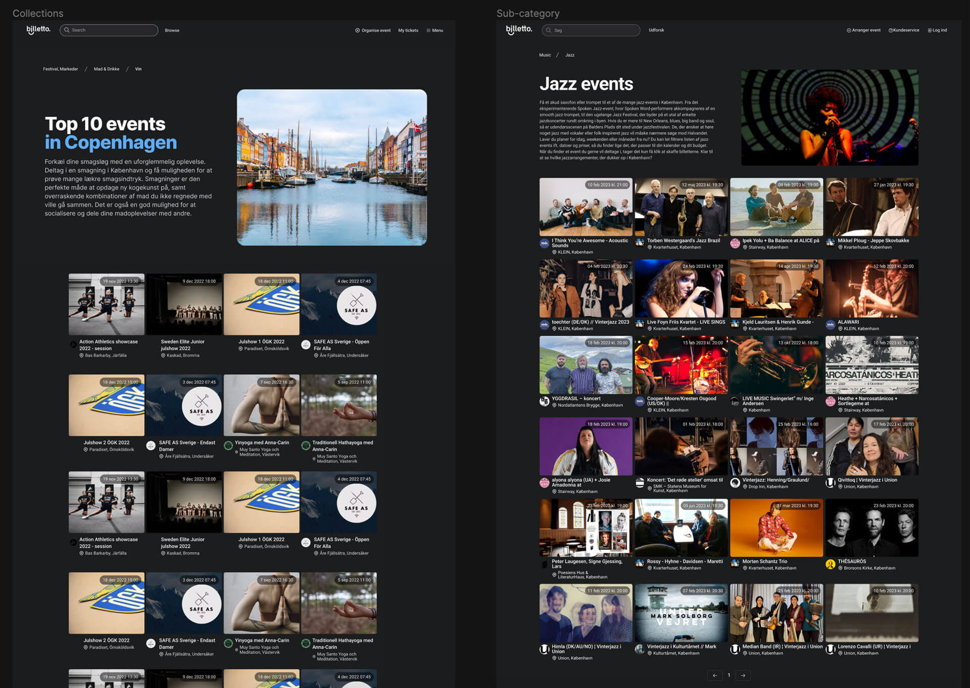This screenshot has height=688, width=970.
Task: Click the plus icon beside Organise event
Action: click(x=357, y=30)
